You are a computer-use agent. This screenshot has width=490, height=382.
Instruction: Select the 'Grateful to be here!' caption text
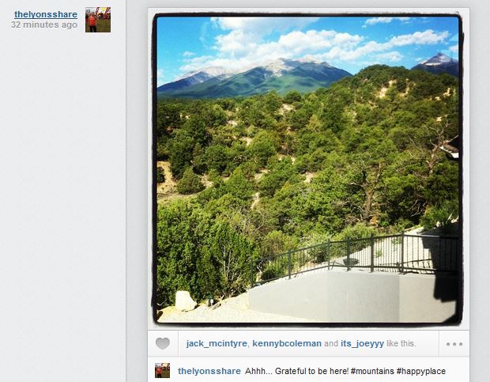pyautogui.click(x=311, y=371)
